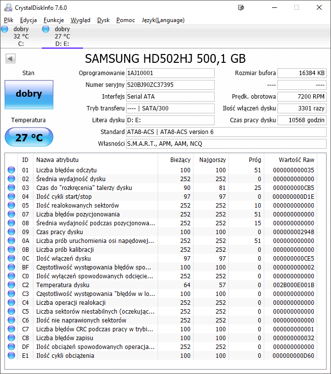Click status orb of attribute 04
331x374 pixels.
pyautogui.click(x=11, y=196)
